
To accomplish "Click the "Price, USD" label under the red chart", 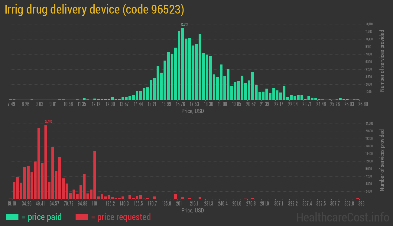I will coord(193,210).
